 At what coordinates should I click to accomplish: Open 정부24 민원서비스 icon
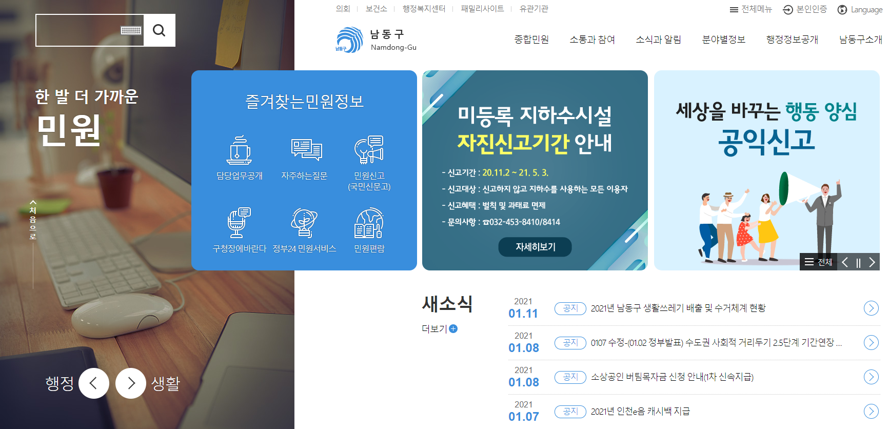[304, 223]
